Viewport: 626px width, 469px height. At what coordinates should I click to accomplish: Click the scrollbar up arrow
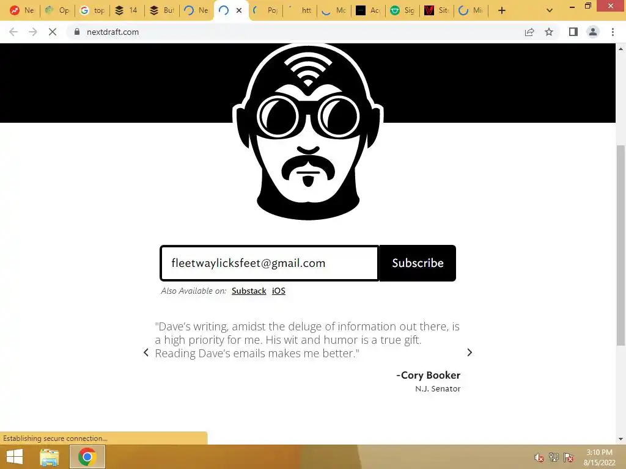point(621,49)
